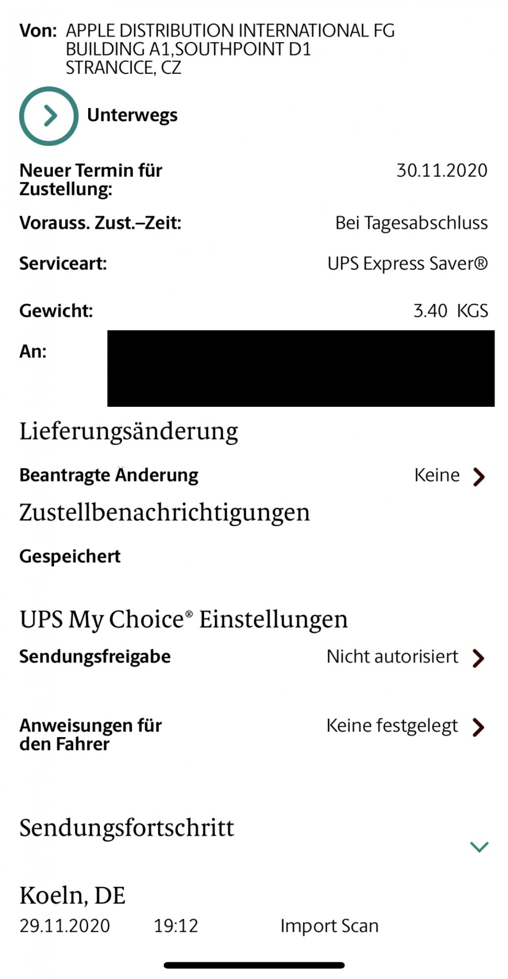
Task: Tap the iOS home indicator bar
Action: [x=254, y=965]
